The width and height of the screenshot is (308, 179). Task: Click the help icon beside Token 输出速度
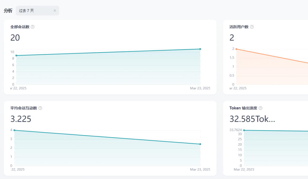coord(260,108)
